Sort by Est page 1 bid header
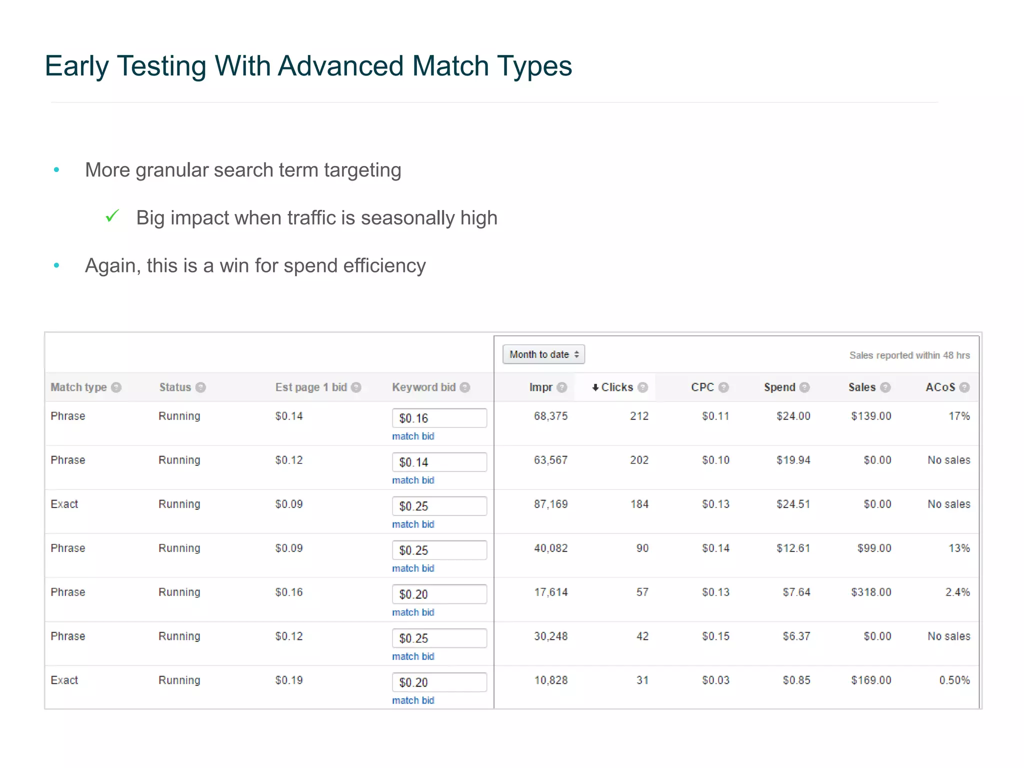Viewport: 1024px width, 768px height. pyautogui.click(x=311, y=387)
